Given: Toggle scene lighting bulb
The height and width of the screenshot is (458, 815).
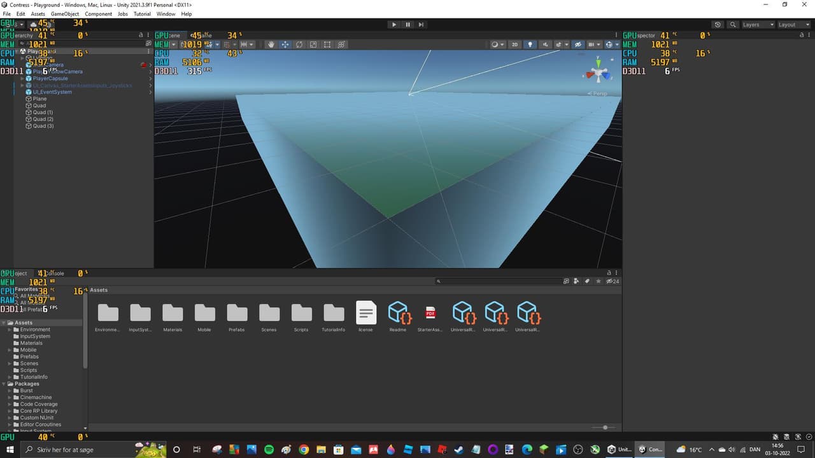Looking at the screenshot, I should (x=530, y=45).
